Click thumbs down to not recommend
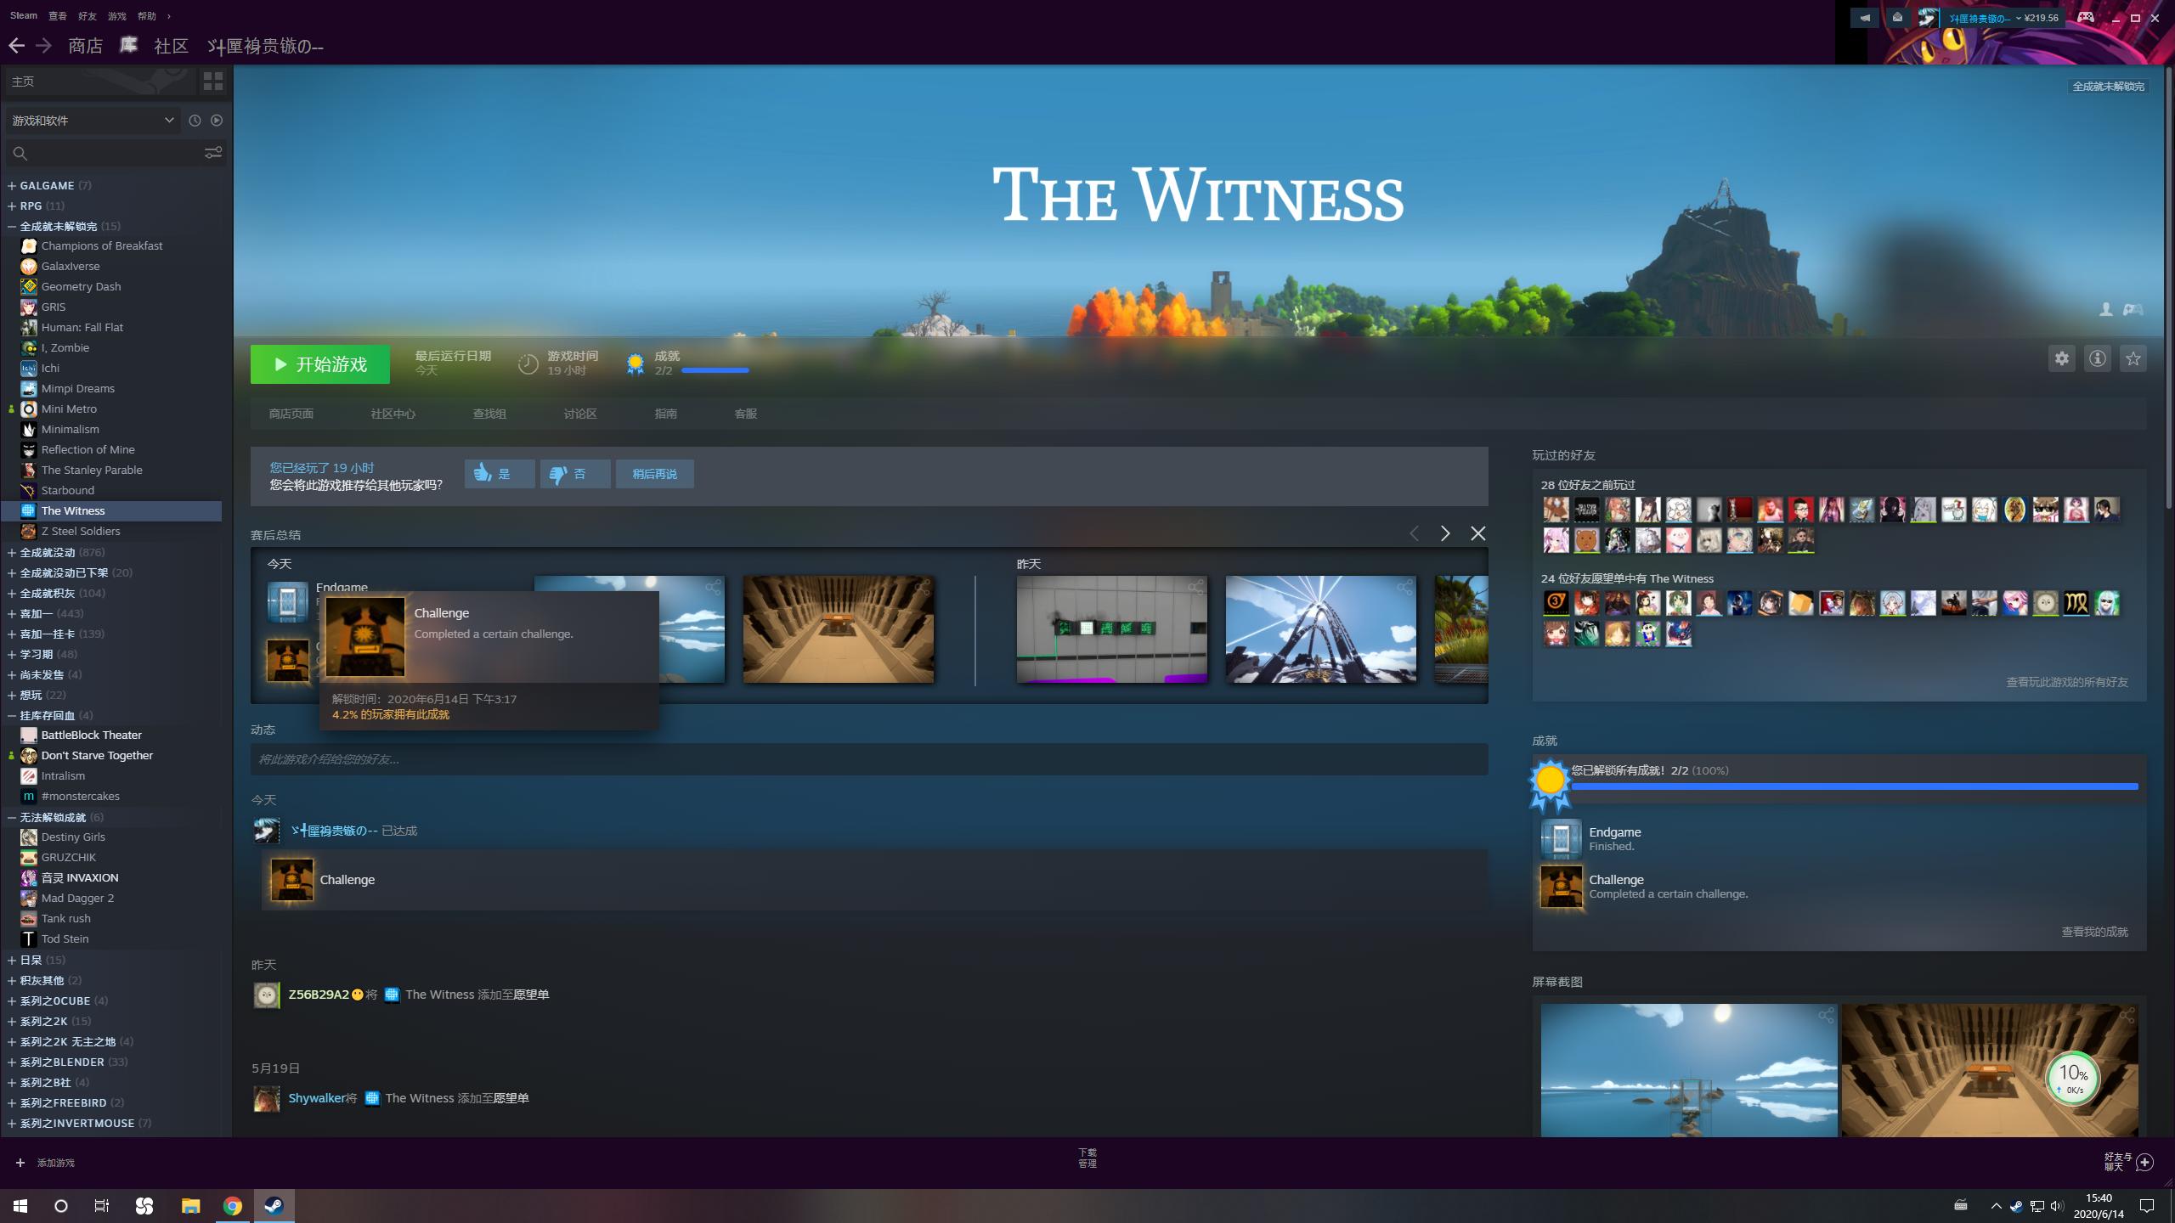Image resolution: width=2175 pixels, height=1223 pixels. click(575, 474)
